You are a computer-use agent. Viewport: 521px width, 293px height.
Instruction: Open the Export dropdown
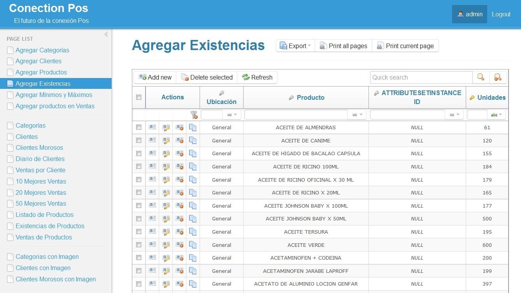[295, 45]
